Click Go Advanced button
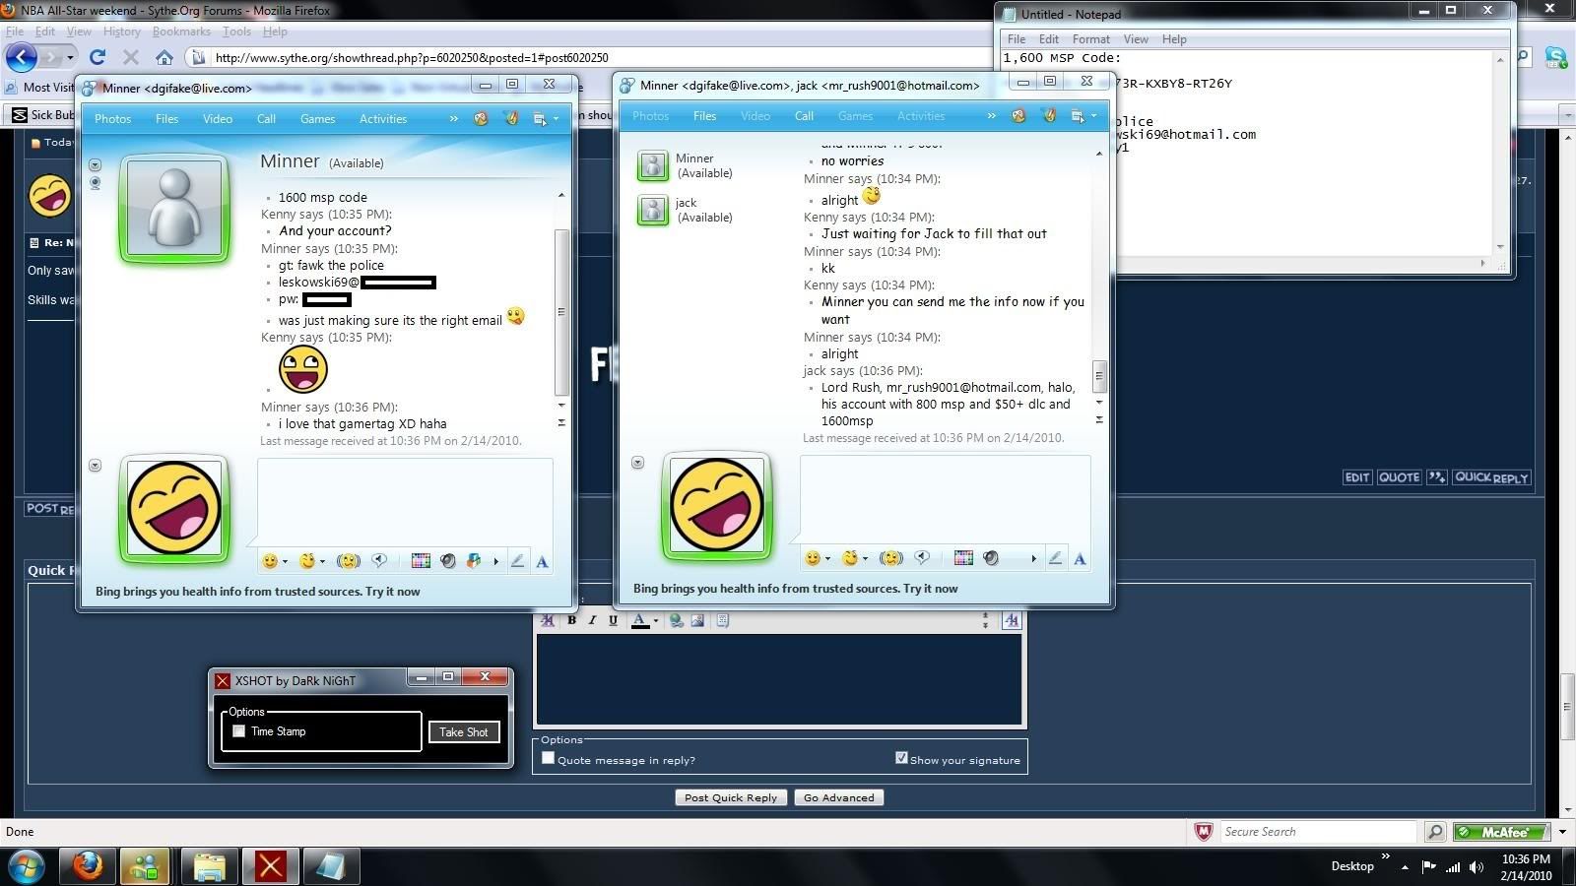 838,797
